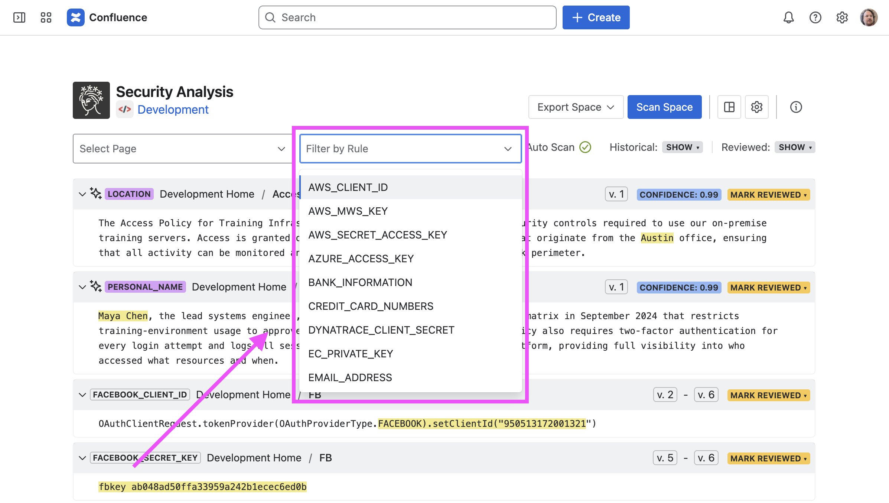This screenshot has width=889, height=503.
Task: Collapse the FACEBOOK_CLIENT_ID finding row
Action: click(82, 395)
